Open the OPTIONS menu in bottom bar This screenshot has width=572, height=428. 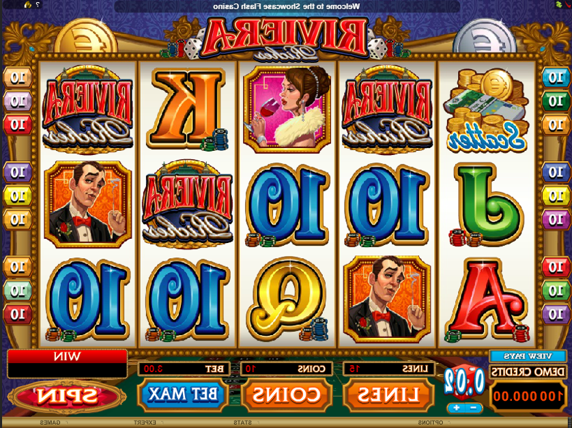click(x=431, y=423)
